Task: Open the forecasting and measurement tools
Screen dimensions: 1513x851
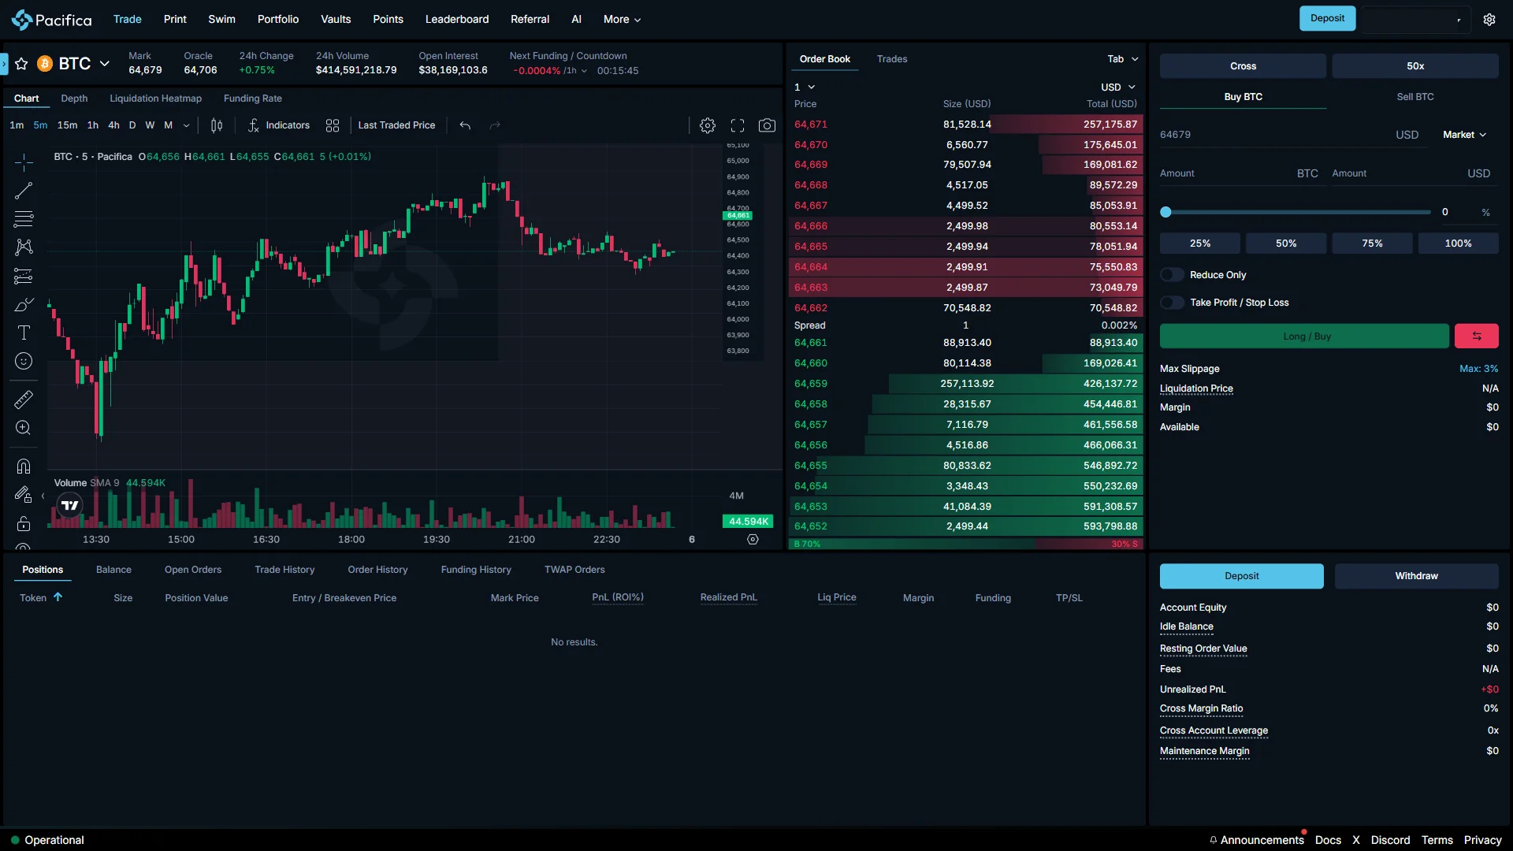Action: click(24, 276)
